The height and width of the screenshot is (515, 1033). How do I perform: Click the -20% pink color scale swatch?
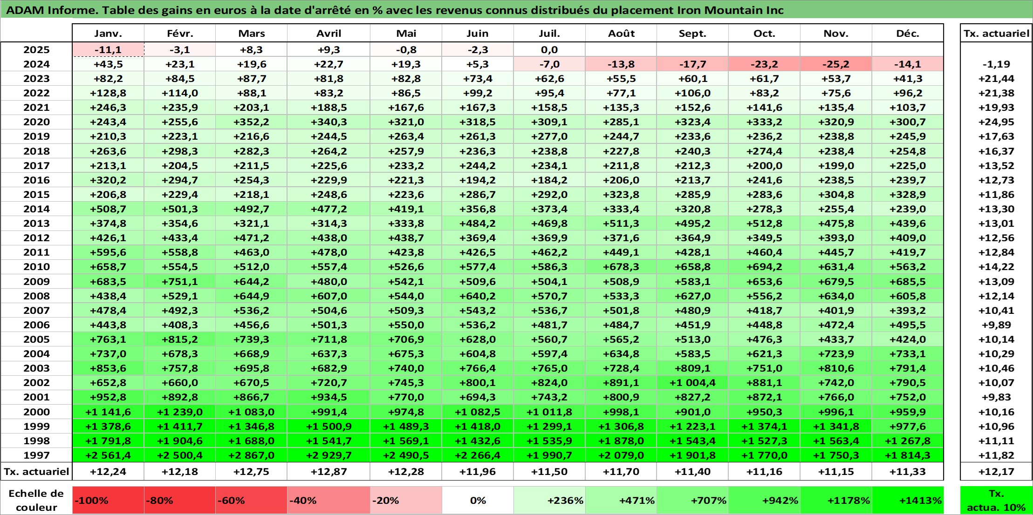[x=406, y=501]
